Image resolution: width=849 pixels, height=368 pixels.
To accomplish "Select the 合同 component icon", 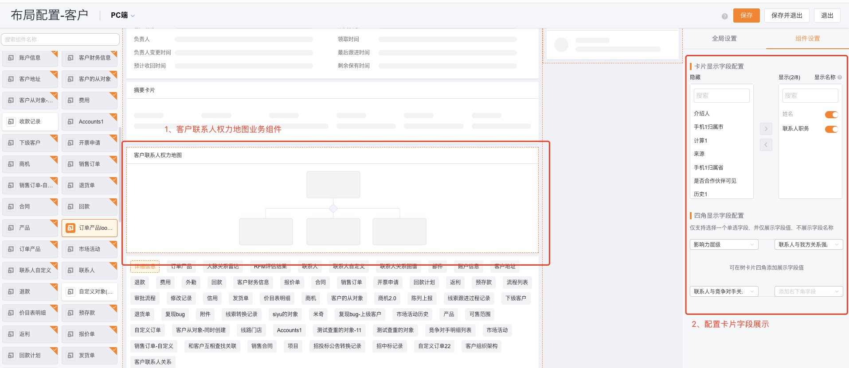I will coord(11,207).
